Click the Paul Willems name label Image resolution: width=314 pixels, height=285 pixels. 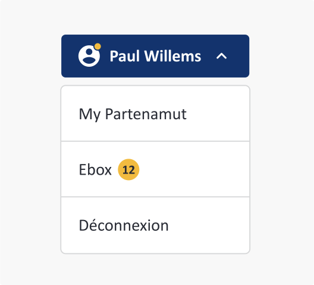click(155, 56)
